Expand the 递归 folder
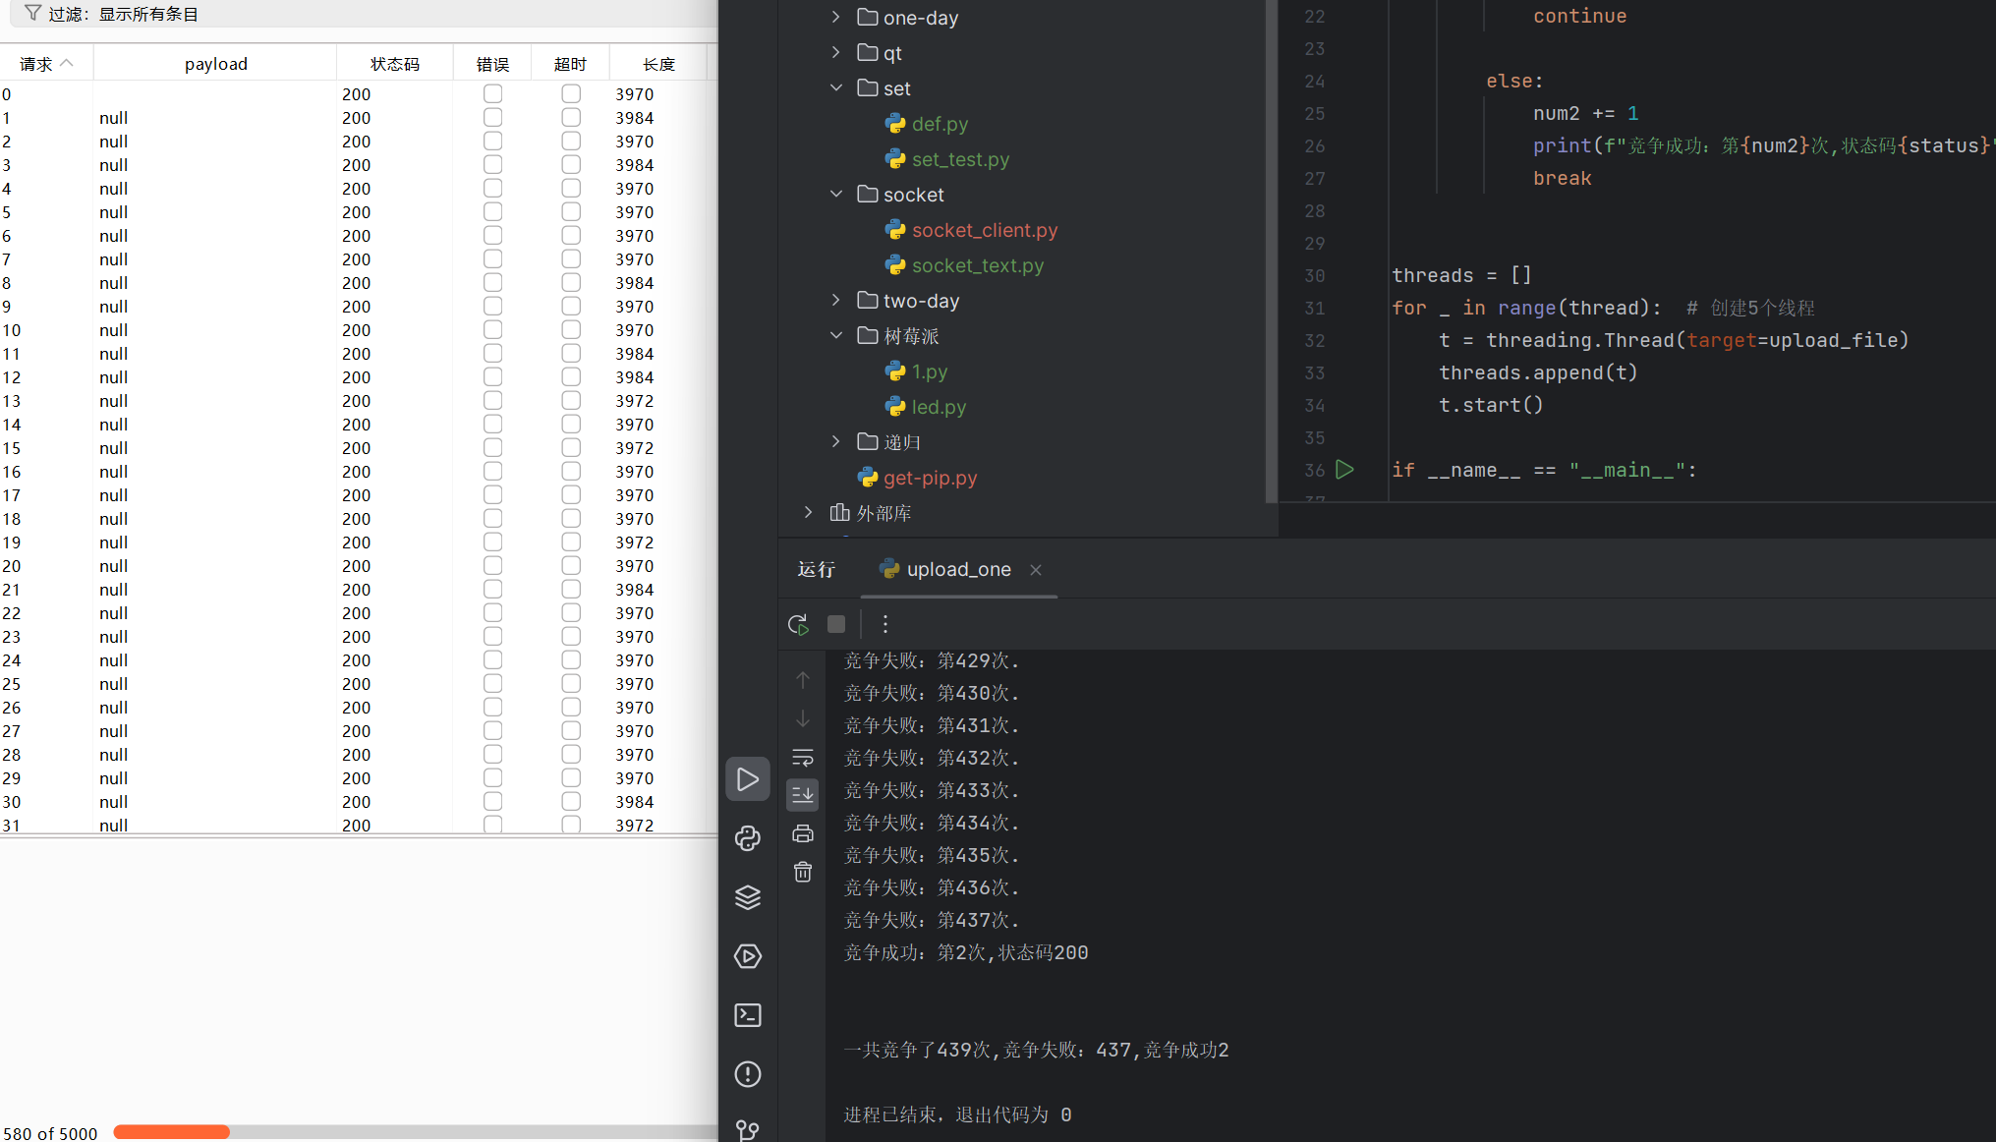The height and width of the screenshot is (1142, 1996). coord(835,441)
